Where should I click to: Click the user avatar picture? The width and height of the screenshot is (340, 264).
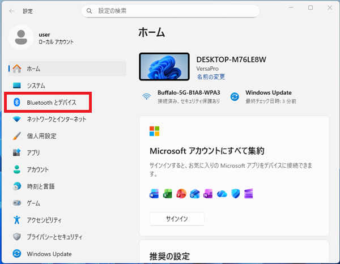(21, 37)
